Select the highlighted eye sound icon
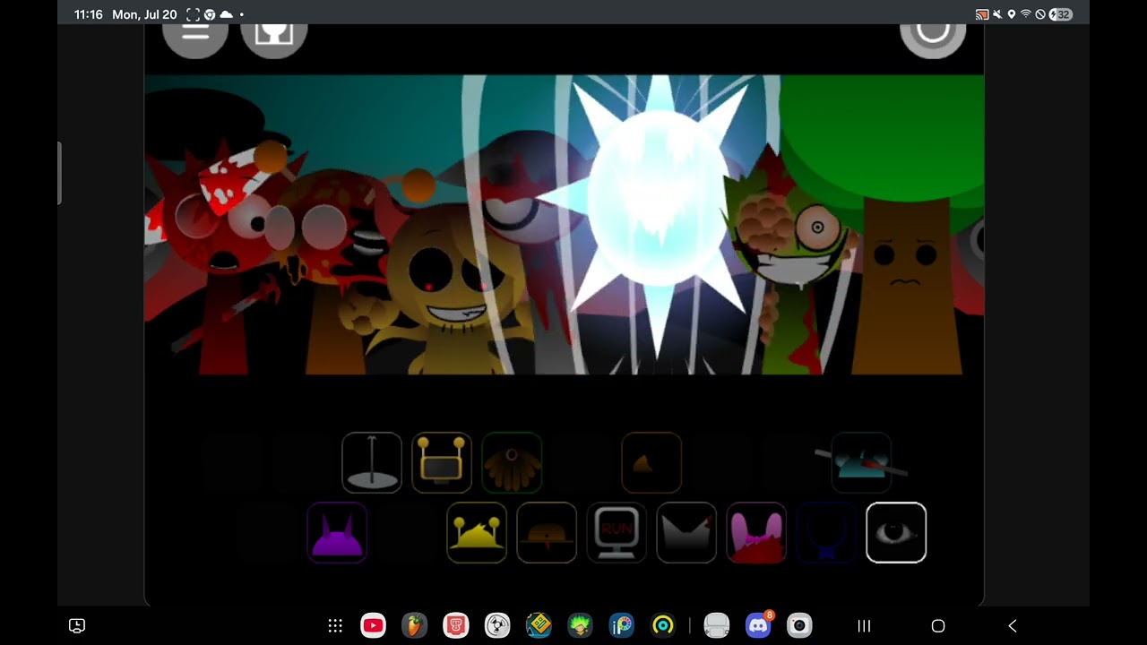 tap(896, 533)
